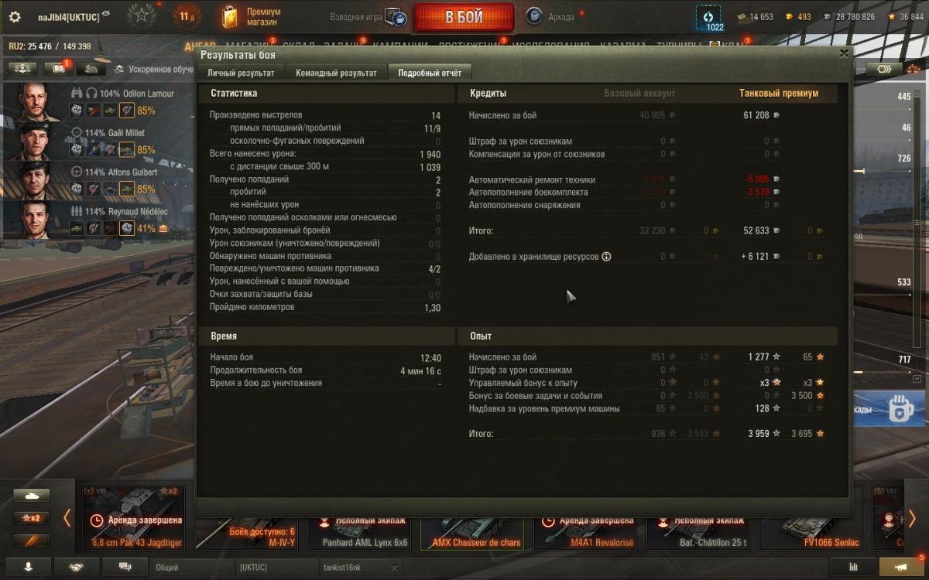Screen dimensions: 929x580
Task: Open settings gear menu
Action: click(15, 17)
